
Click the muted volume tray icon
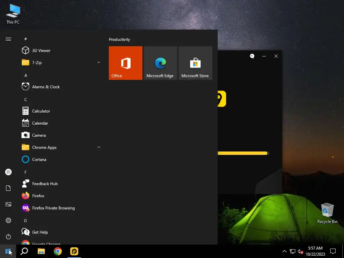tap(300, 251)
